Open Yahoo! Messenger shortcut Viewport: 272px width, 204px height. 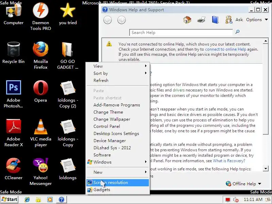click(40, 172)
